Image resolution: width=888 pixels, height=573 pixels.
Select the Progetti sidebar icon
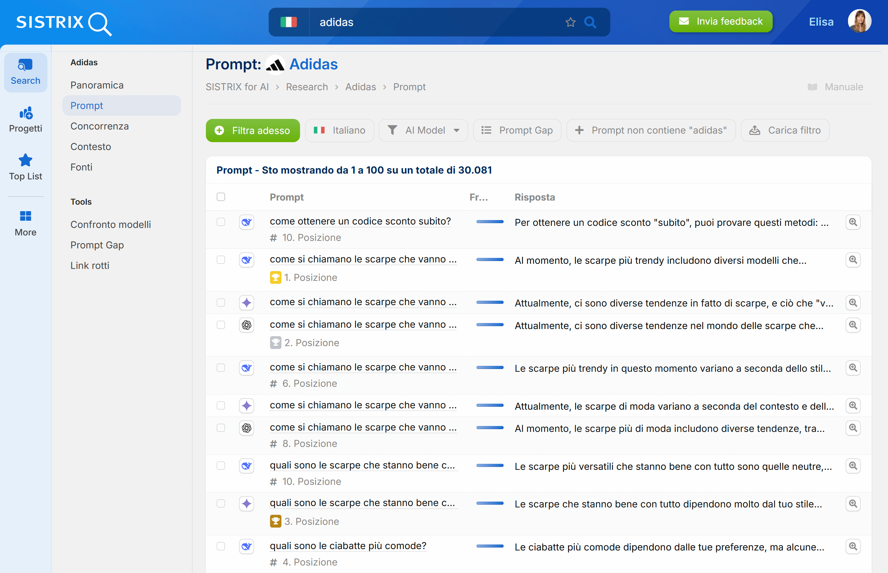point(25,118)
